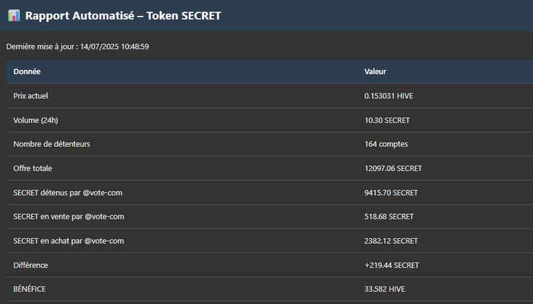
Task: Click the 12097.06 SECRET supply value
Action: [393, 168]
